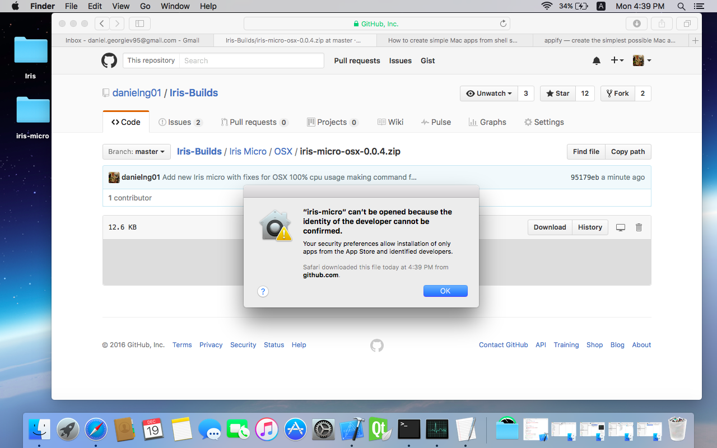Screen dimensions: 717x448
Task: Show all Safari tabs overview
Action: tap(687, 24)
